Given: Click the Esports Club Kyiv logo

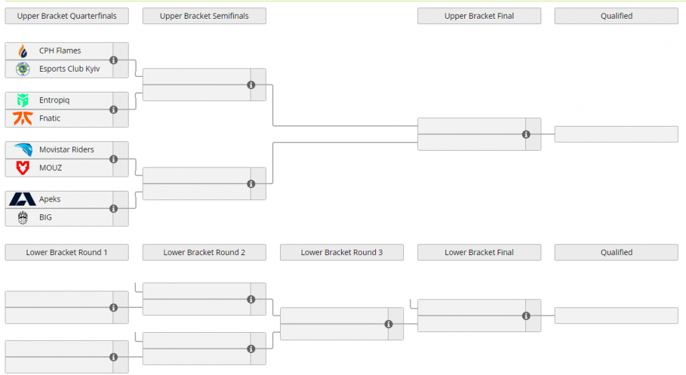Looking at the screenshot, I should pyautogui.click(x=23, y=69).
